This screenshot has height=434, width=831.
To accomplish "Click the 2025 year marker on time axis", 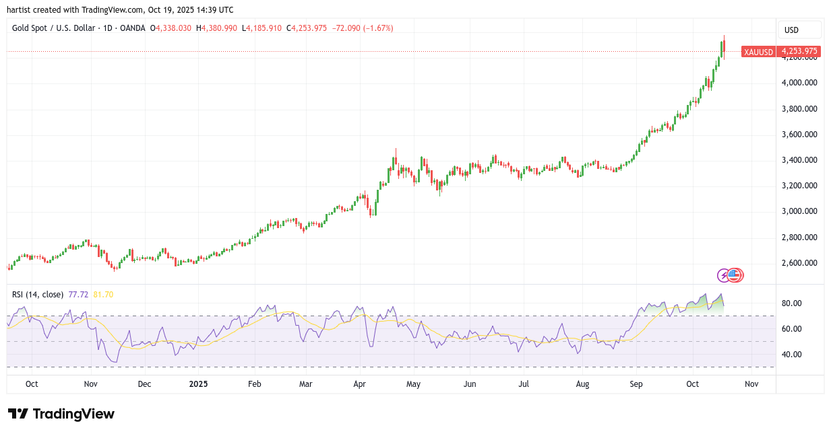I will [x=198, y=384].
